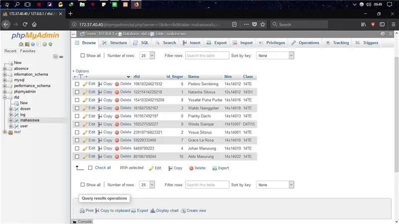Click the Pocket save icon

pos(254,24)
